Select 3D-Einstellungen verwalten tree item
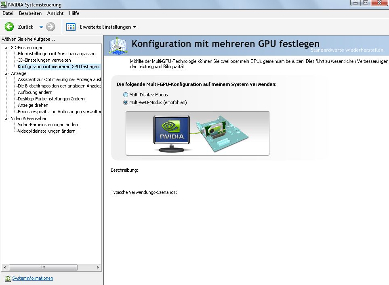Viewport: 389px width, 285px height. [x=44, y=60]
